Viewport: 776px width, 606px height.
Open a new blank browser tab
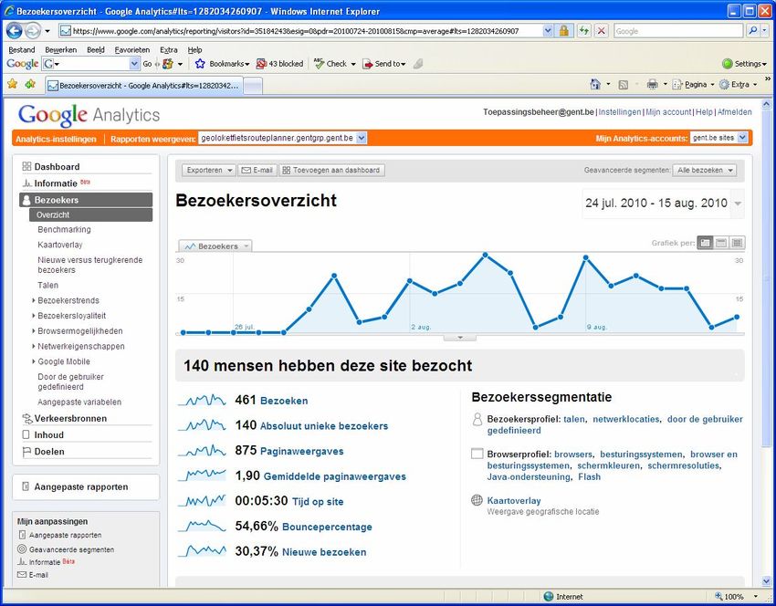click(x=254, y=86)
